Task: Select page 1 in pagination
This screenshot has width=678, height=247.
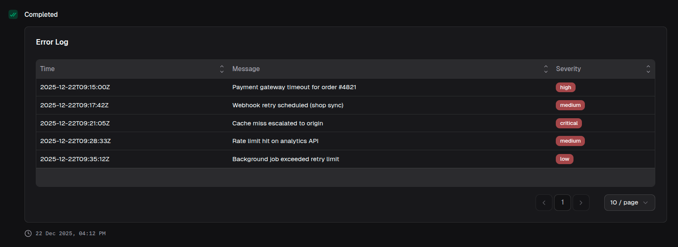Action: click(x=562, y=203)
